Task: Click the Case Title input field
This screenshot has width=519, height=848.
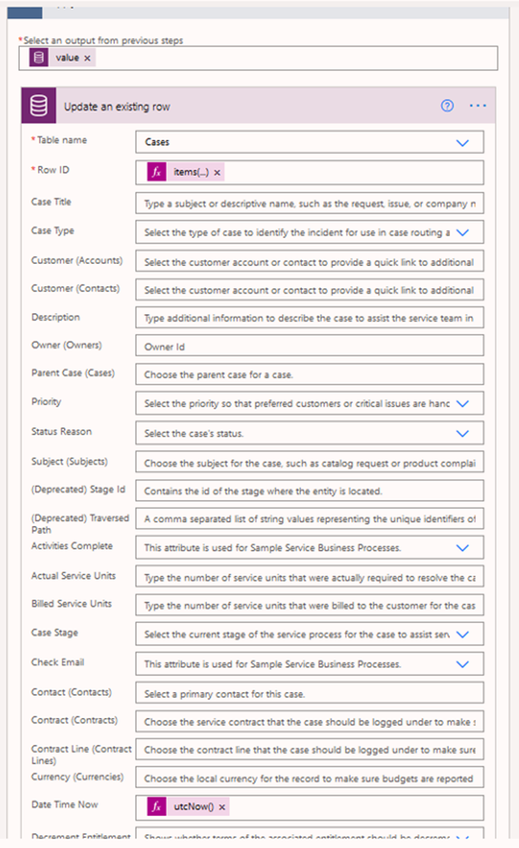Action: [309, 203]
